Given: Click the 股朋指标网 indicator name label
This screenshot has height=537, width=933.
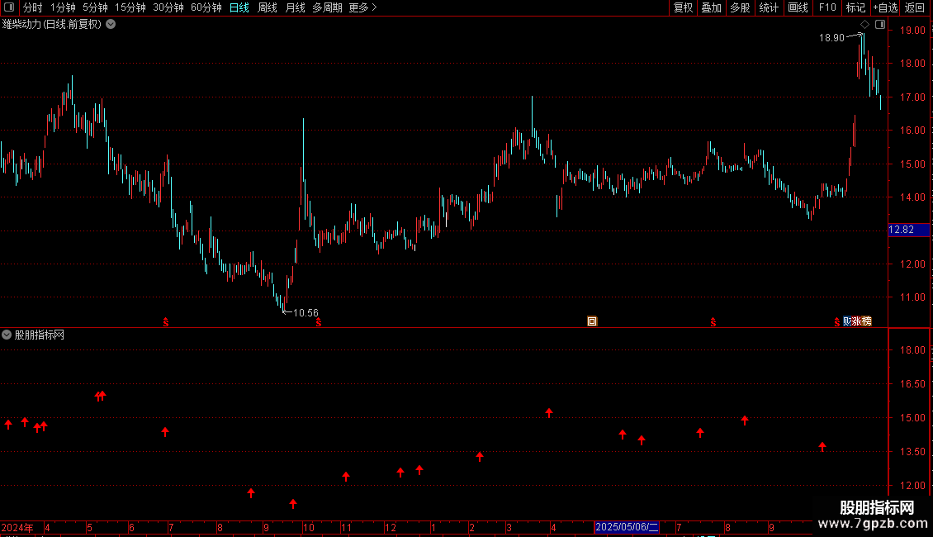Looking at the screenshot, I should pyautogui.click(x=40, y=335).
